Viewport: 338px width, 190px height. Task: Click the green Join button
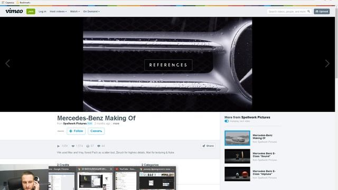tap(31, 12)
